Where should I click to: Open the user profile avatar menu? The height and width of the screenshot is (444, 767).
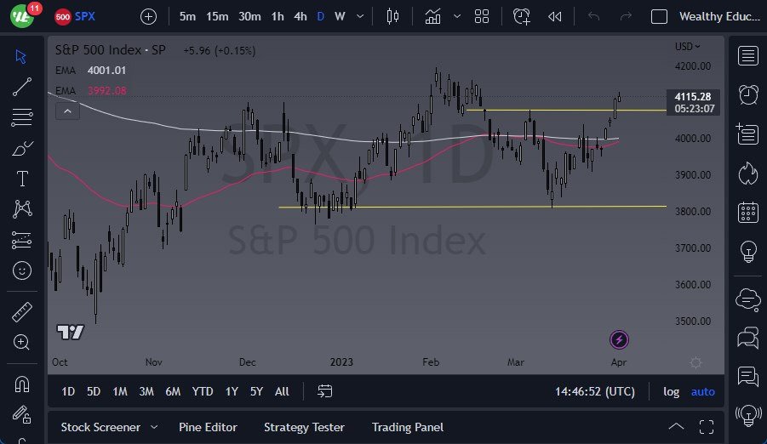click(22, 16)
